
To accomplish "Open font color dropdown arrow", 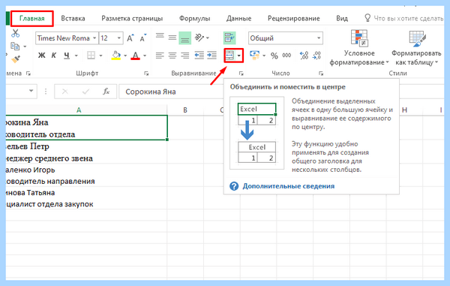I will point(145,56).
